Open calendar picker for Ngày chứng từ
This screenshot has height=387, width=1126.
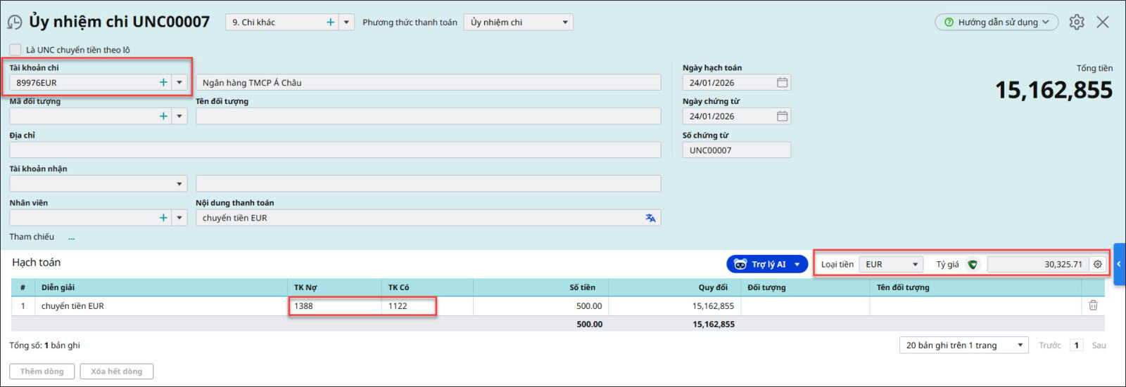(782, 117)
